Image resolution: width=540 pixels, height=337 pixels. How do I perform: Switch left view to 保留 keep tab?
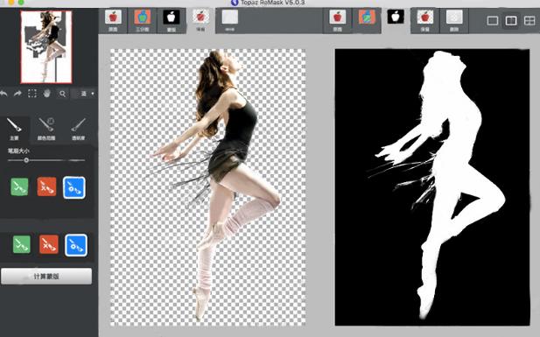(200, 21)
